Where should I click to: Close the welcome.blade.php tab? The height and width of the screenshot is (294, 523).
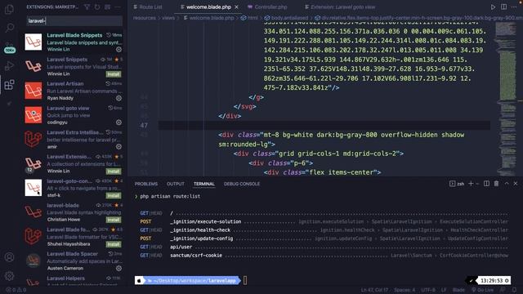click(x=236, y=7)
